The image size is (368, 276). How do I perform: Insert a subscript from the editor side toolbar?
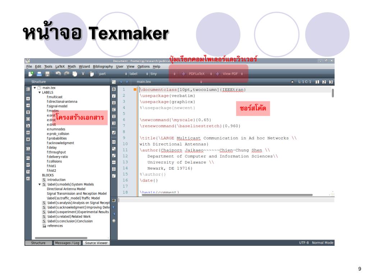114,149
